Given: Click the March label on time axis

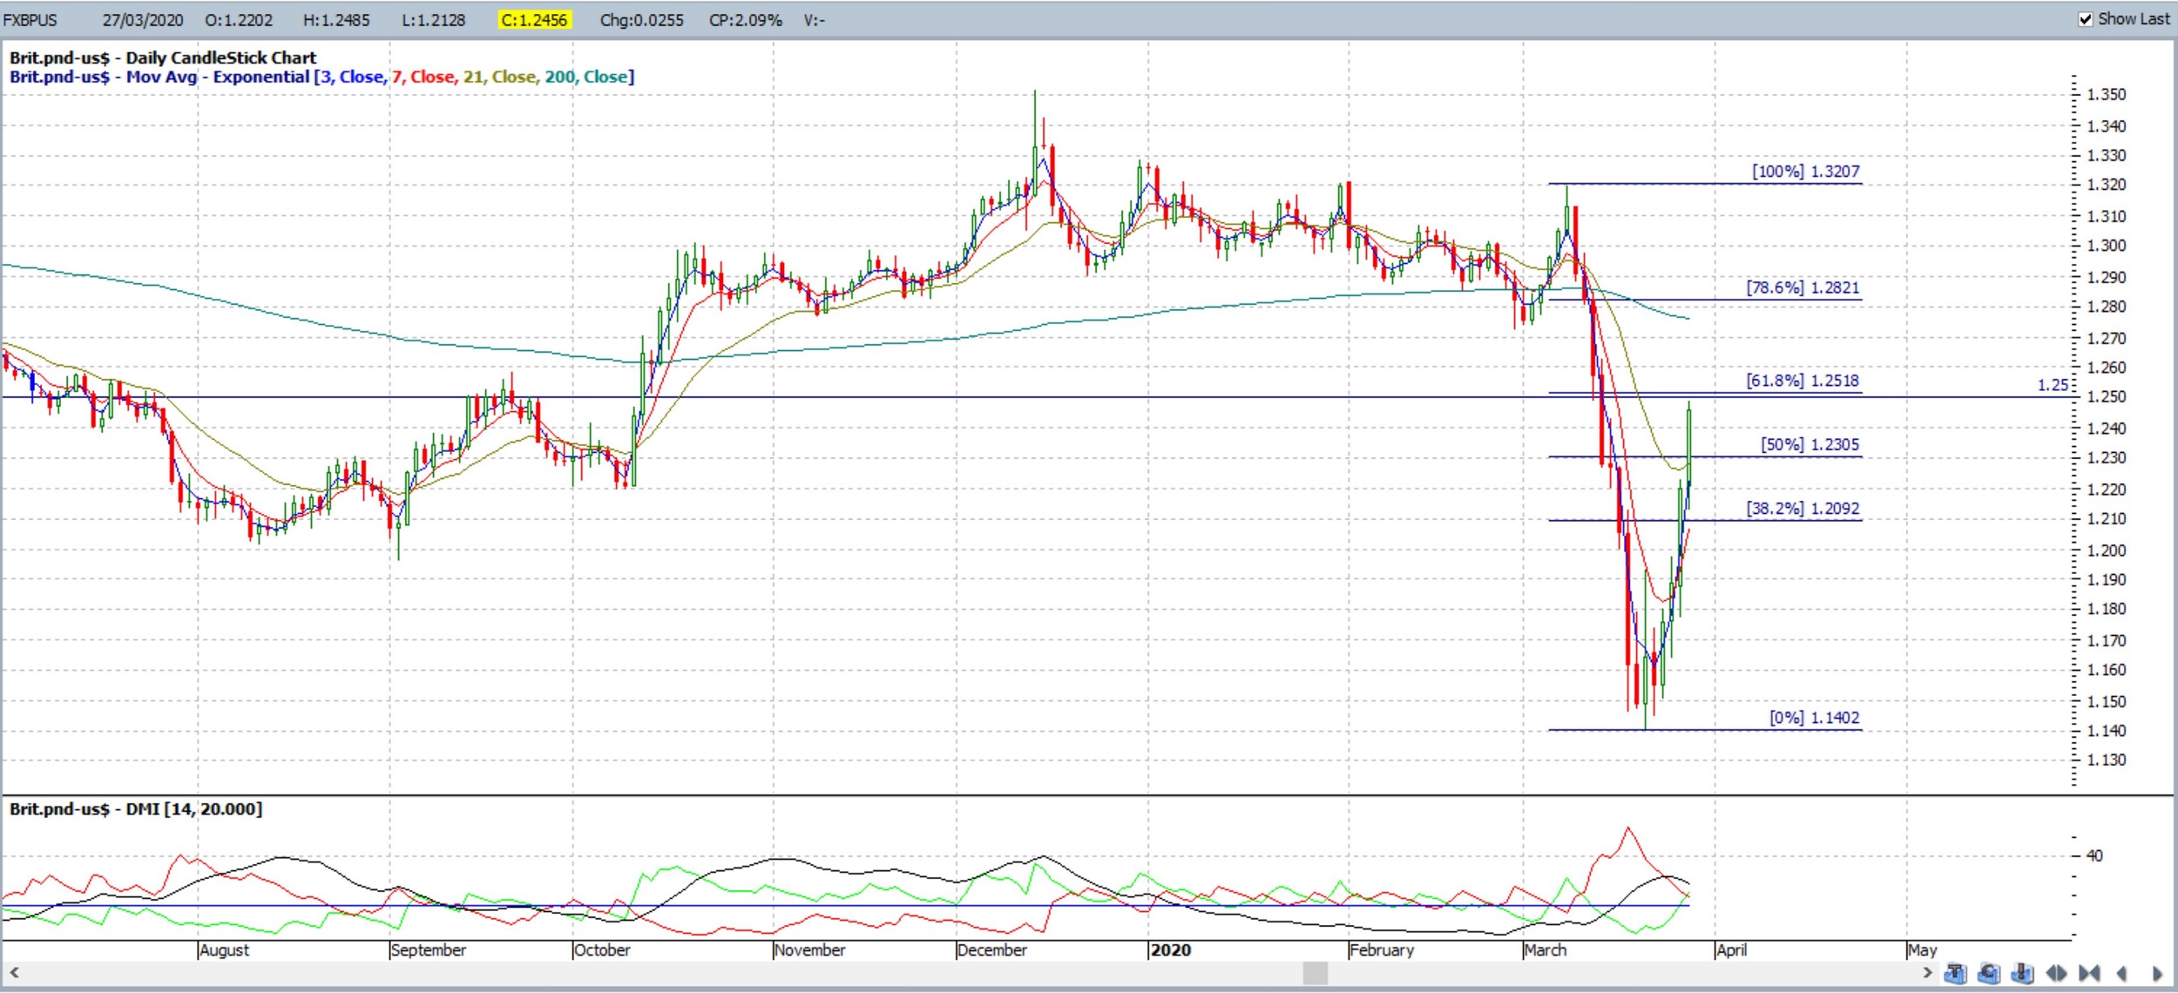Looking at the screenshot, I should pos(1546,950).
